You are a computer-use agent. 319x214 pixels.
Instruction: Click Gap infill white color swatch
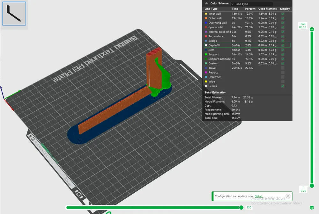point(206,45)
